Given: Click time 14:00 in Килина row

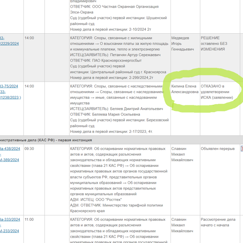Looking at the screenshot, I should point(29,86).
